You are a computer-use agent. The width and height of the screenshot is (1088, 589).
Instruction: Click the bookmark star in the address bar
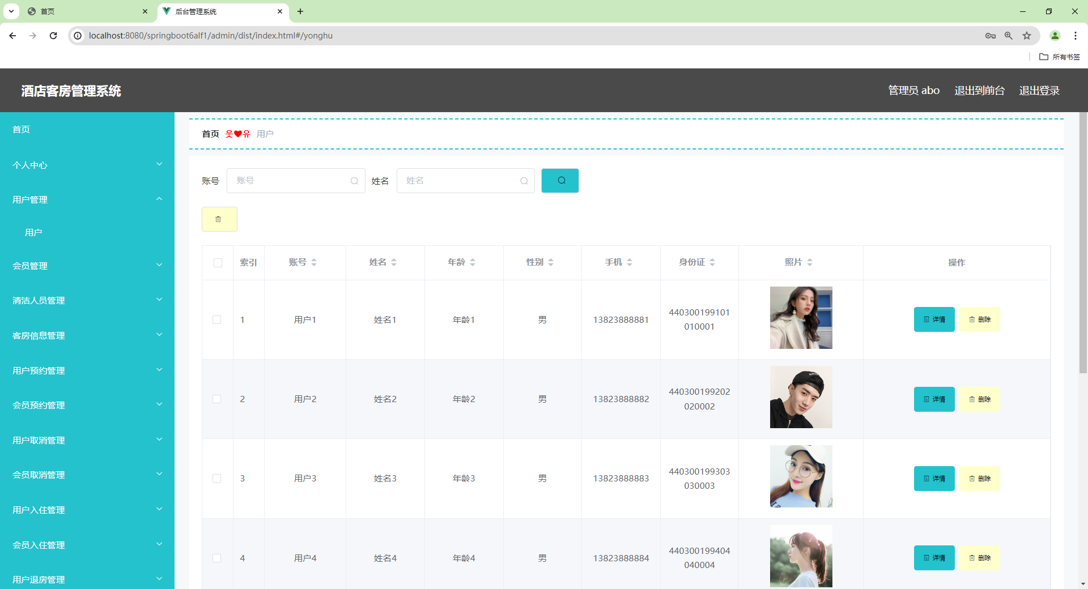[1027, 35]
